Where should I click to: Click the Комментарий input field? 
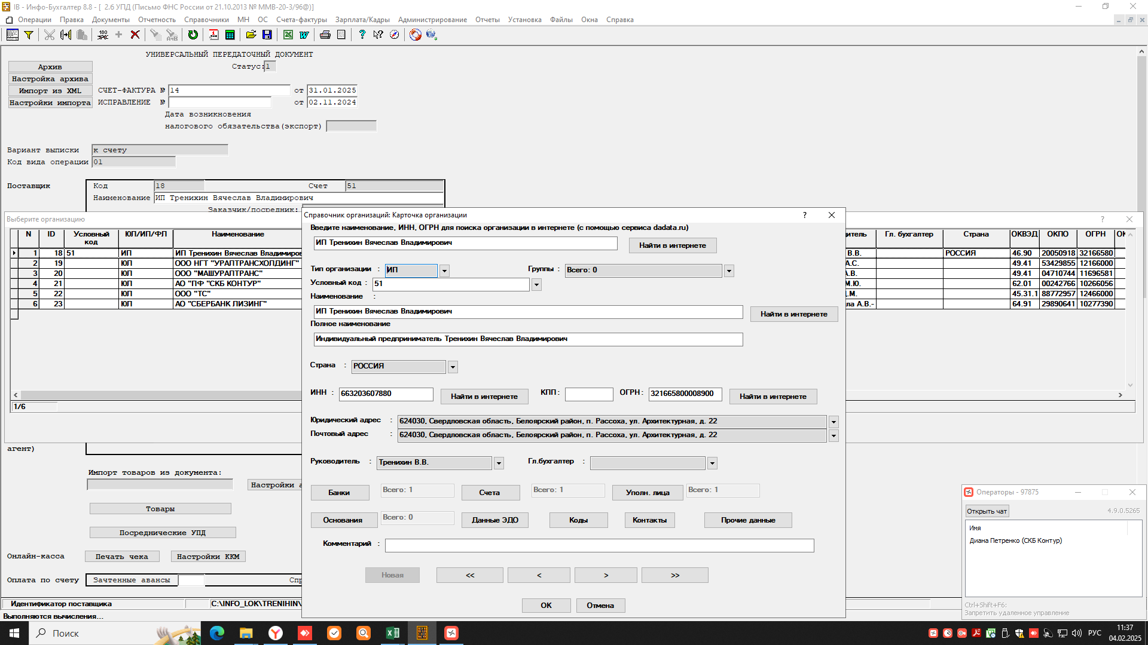[x=600, y=545]
